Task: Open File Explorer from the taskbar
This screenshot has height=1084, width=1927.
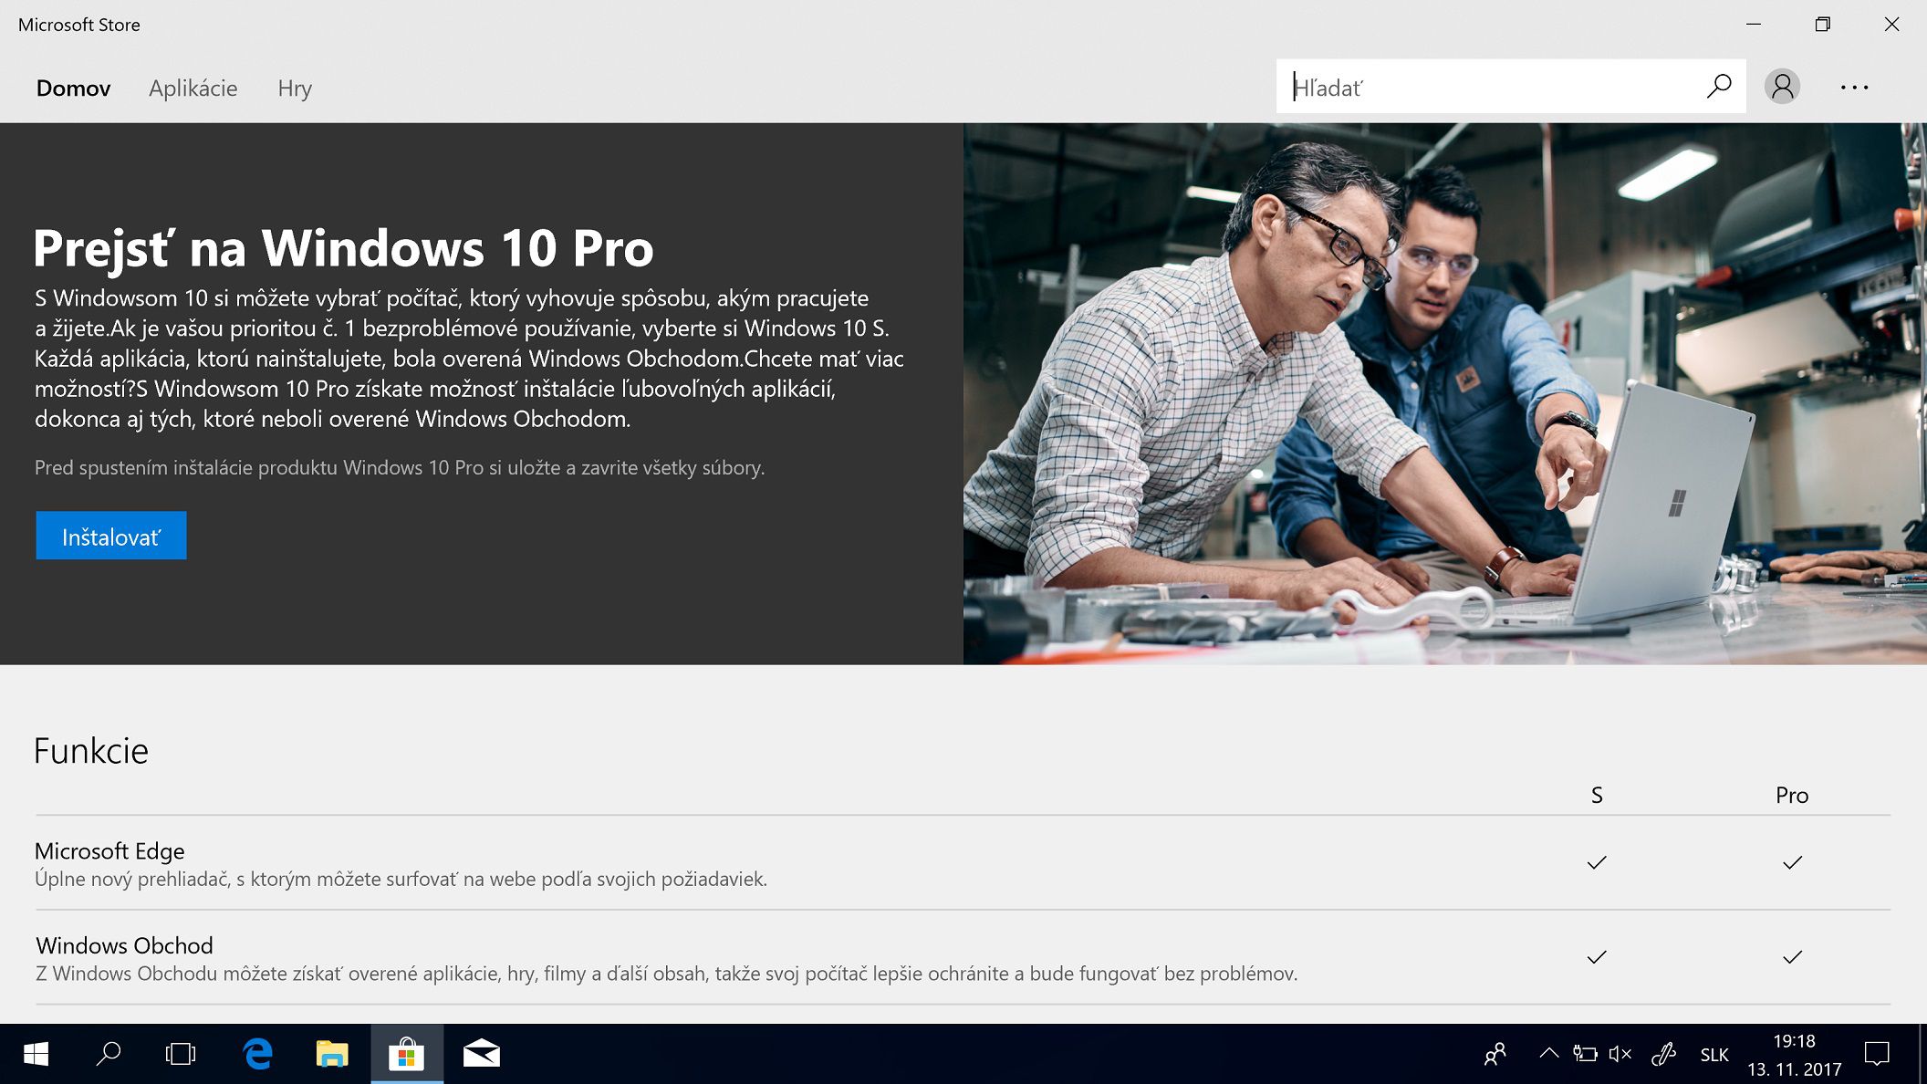Action: [332, 1054]
